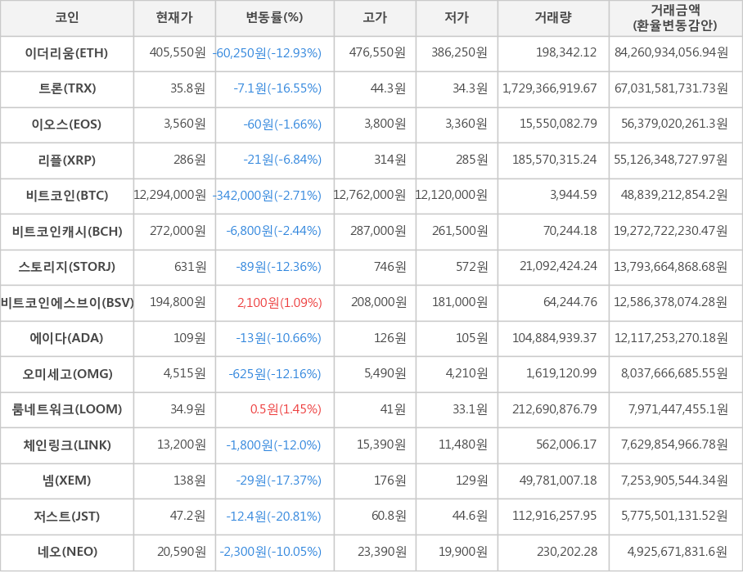Click JST change rate -12.4원(-20.81%)
The width and height of the screenshot is (743, 573).
click(274, 517)
